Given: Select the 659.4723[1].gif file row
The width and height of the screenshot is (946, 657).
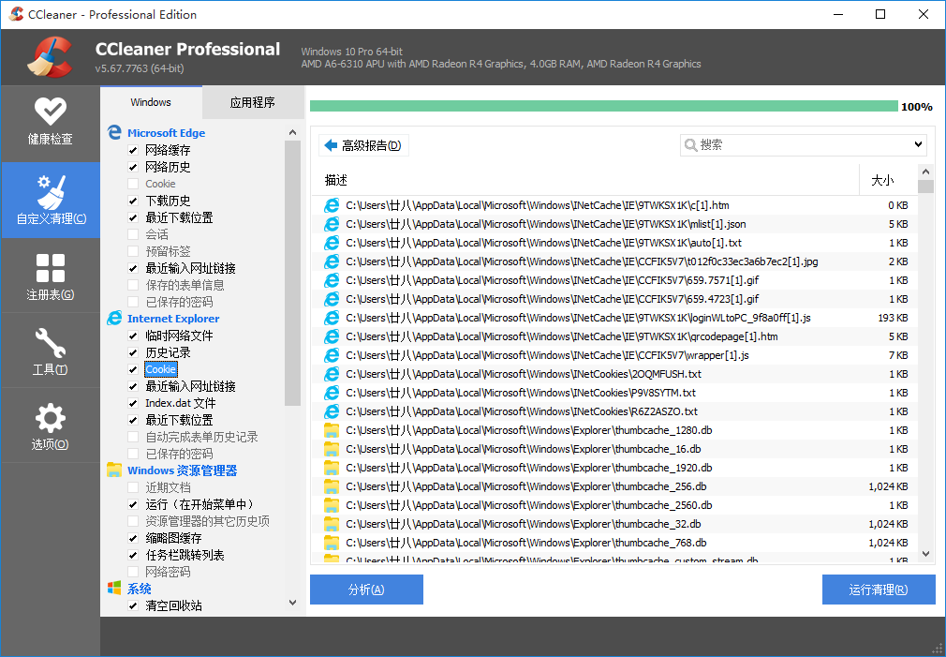Looking at the screenshot, I should tap(615, 299).
